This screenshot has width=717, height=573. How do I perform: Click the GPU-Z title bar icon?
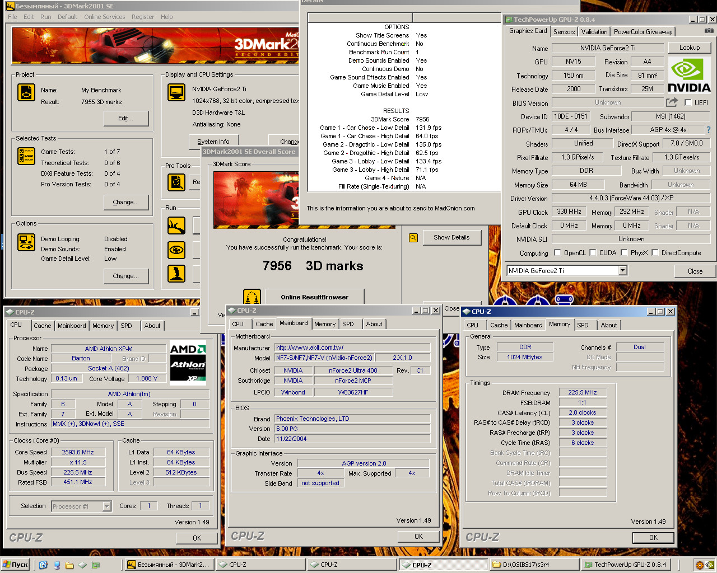[x=509, y=20]
